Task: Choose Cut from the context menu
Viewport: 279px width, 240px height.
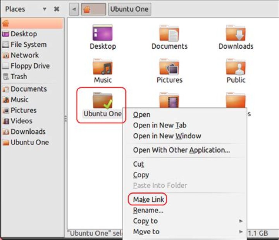Action: [x=185, y=164]
